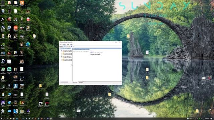Select the Logitech G HUB desktop icon
214x120 pixels.
3,20
